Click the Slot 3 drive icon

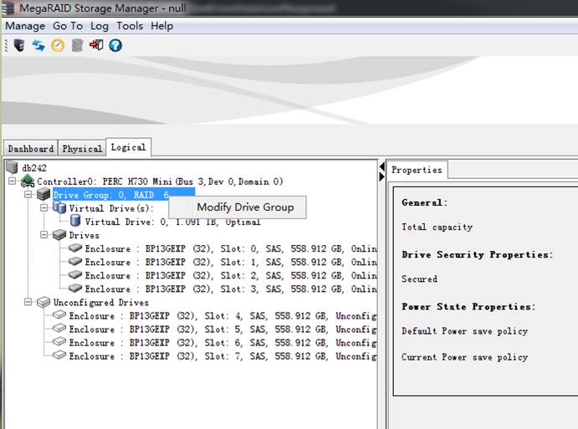75,288
